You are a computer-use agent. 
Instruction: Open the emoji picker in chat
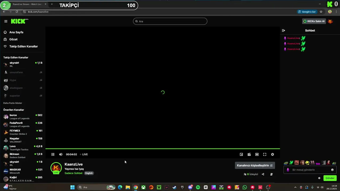coord(332,170)
